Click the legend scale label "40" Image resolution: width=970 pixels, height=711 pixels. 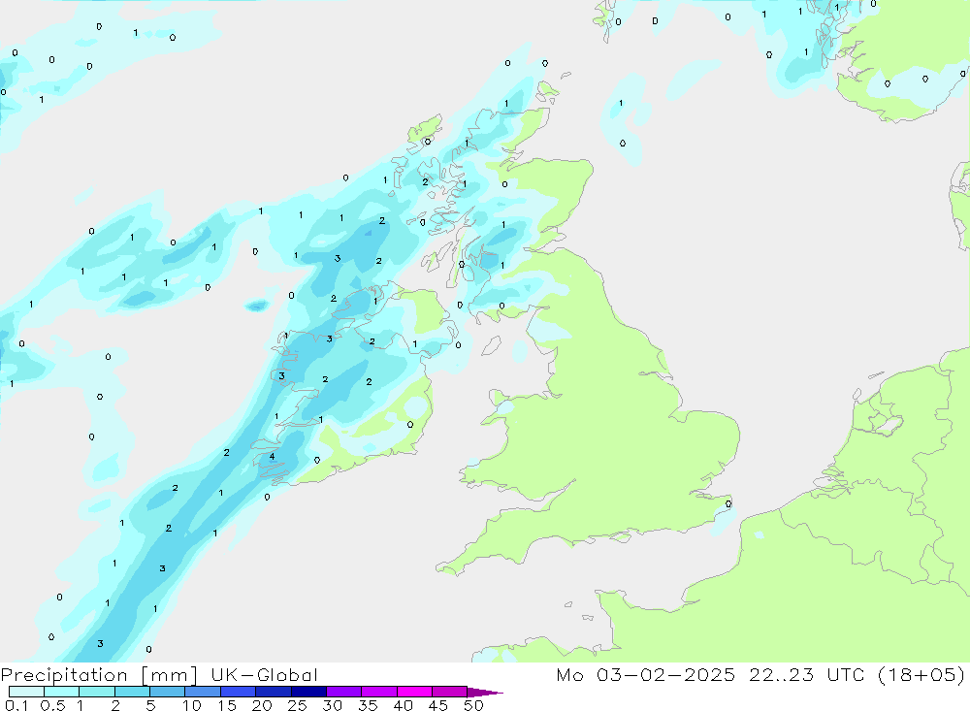pos(403,705)
